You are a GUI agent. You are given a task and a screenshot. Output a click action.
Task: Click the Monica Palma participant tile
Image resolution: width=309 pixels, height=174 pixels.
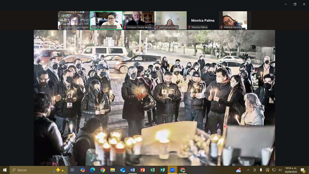(x=203, y=20)
